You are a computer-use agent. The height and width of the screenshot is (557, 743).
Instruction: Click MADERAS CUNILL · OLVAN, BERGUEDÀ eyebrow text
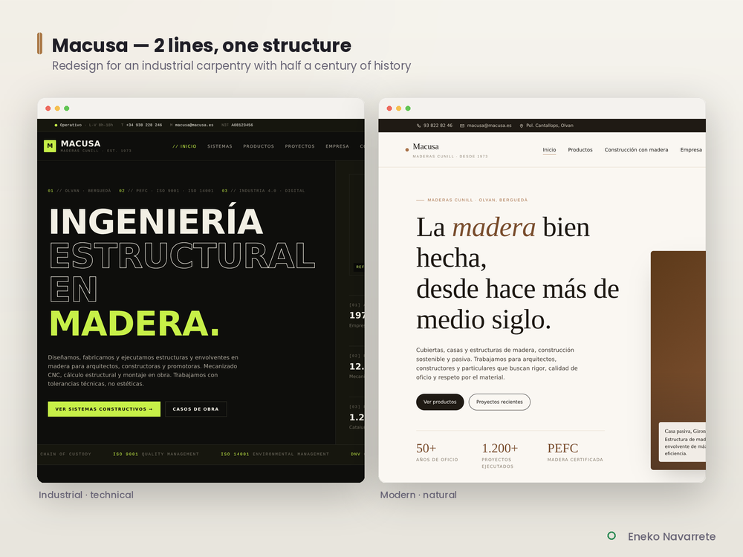tap(477, 200)
